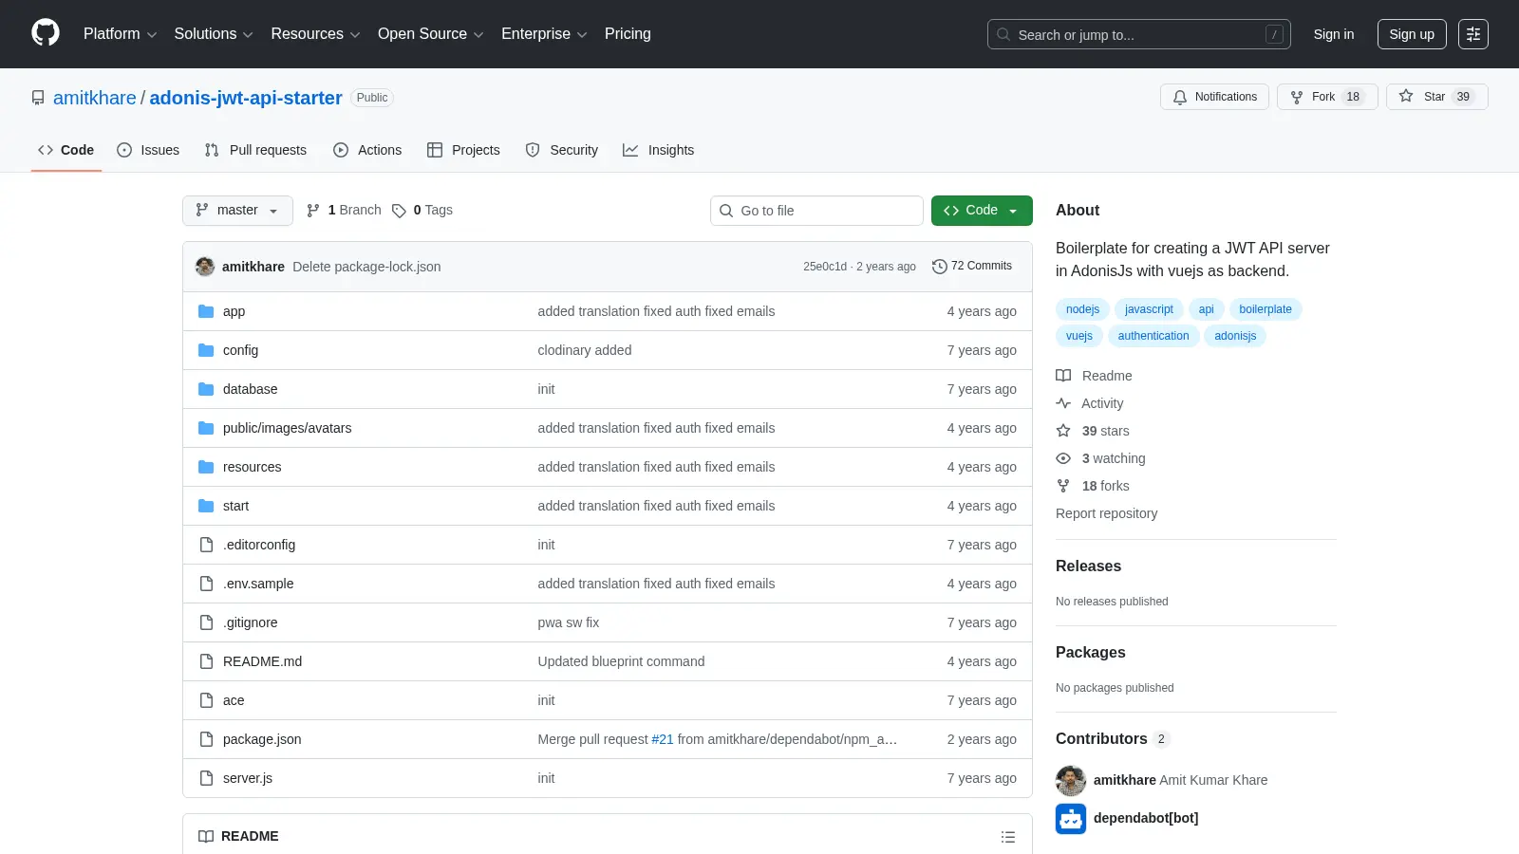This screenshot has height=854, width=1519.
Task: Click the app folder icon
Action: [206, 311]
